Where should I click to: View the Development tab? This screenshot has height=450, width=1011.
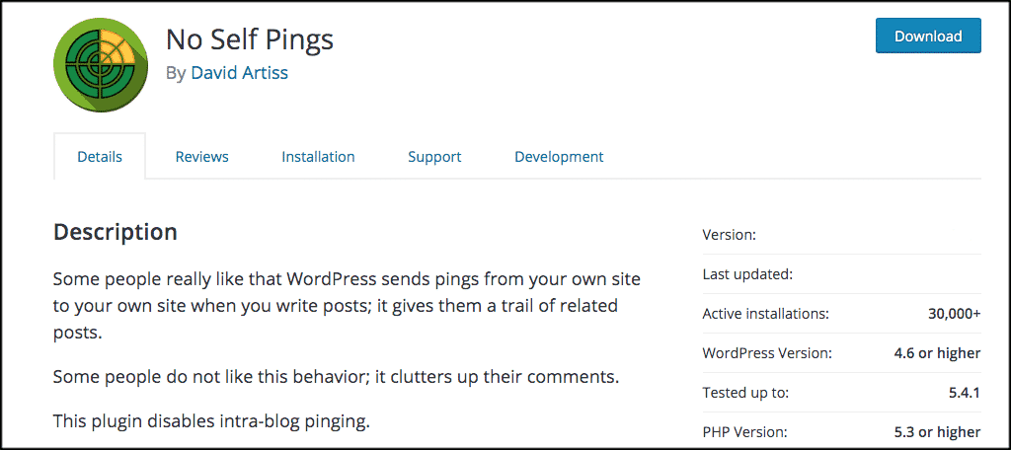[559, 157]
